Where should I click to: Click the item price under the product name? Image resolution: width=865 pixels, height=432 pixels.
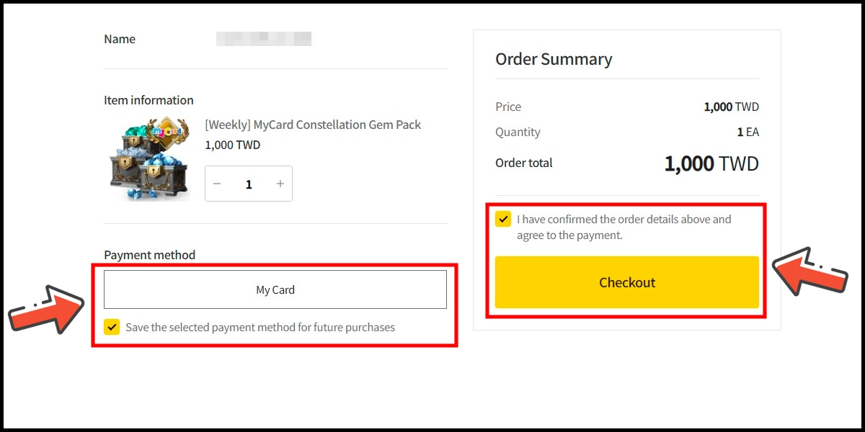[232, 145]
